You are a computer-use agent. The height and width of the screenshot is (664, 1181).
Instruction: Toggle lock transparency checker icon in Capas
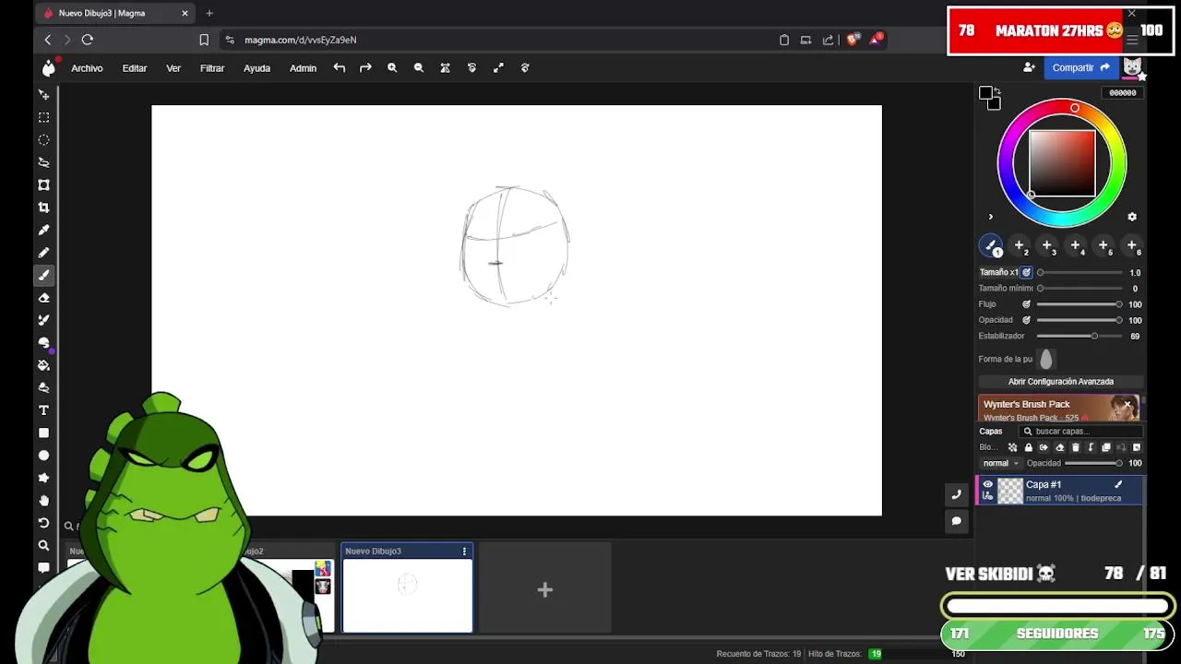coord(1012,447)
